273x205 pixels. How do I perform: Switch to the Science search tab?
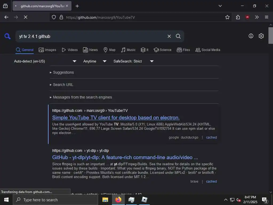tap(162, 50)
